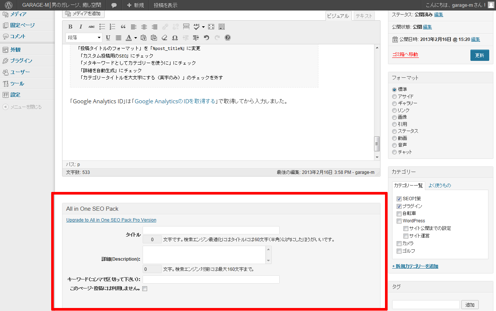Collapse the All in One SEO Pack panel

point(221,209)
